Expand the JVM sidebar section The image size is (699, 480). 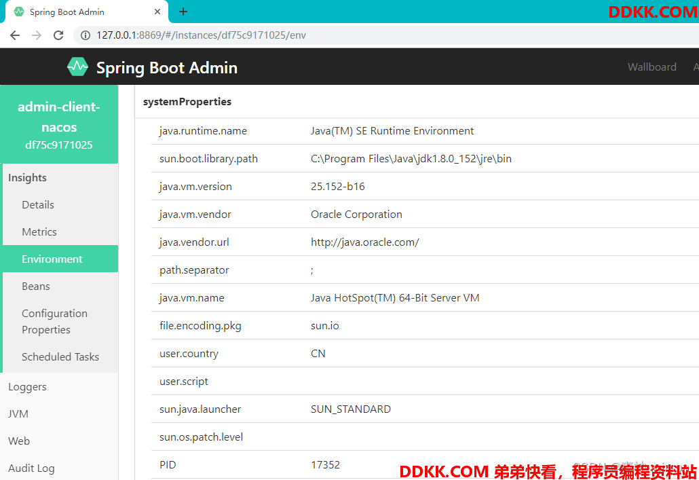18,414
